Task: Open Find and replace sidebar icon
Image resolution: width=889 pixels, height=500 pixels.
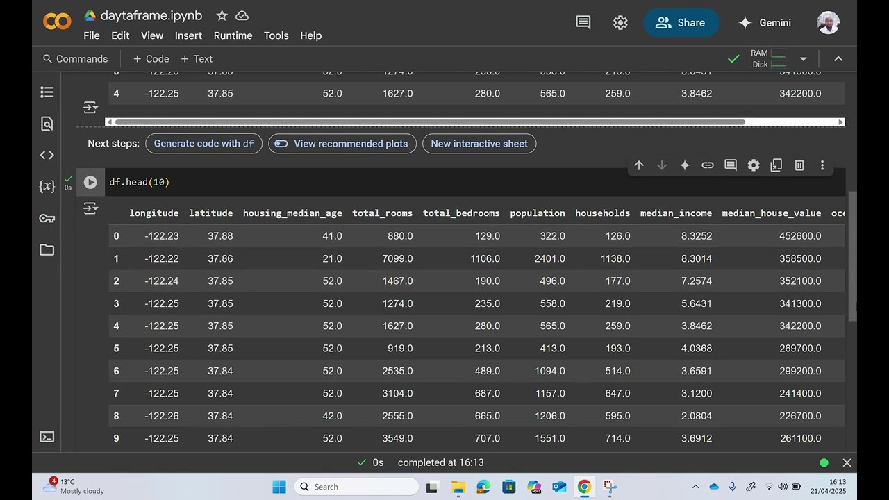Action: click(x=47, y=124)
